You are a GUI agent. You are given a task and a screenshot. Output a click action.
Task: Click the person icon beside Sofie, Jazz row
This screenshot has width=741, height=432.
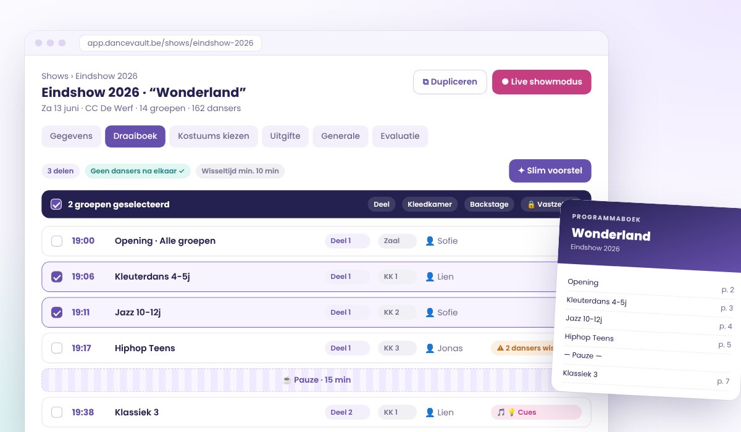(430, 313)
